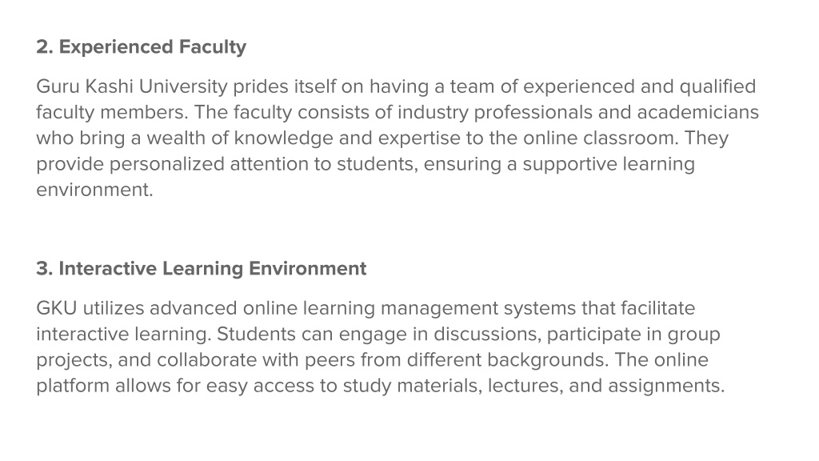Click the word "facilitate"
The image size is (819, 461).
coord(657,308)
